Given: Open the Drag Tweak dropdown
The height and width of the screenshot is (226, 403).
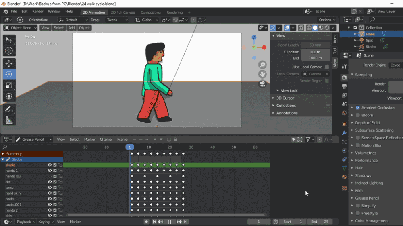Looking at the screenshot, I should click(x=117, y=20).
